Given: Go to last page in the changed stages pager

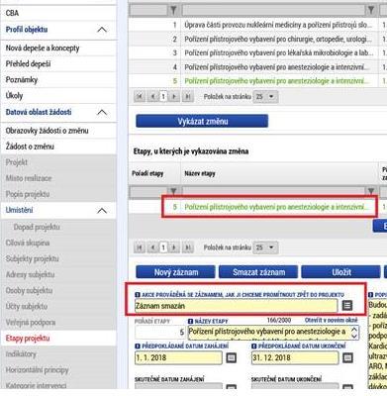Looking at the screenshot, I should [x=187, y=247].
